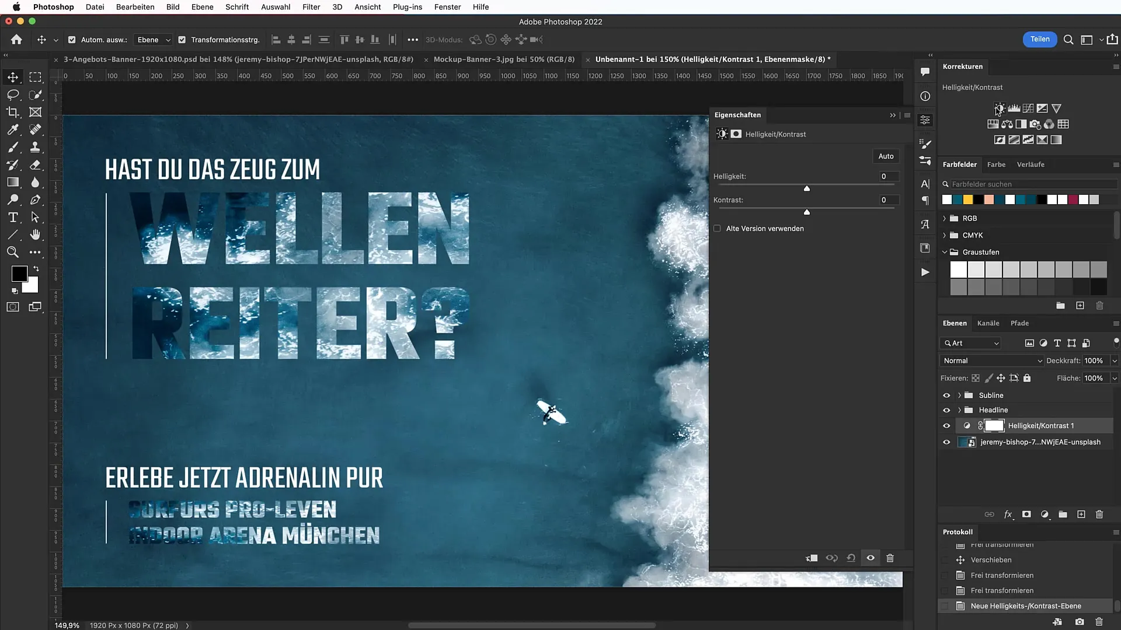Toggle adjustment visibility eye in Eigenschaften panel
The height and width of the screenshot is (630, 1121).
pyautogui.click(x=871, y=558)
